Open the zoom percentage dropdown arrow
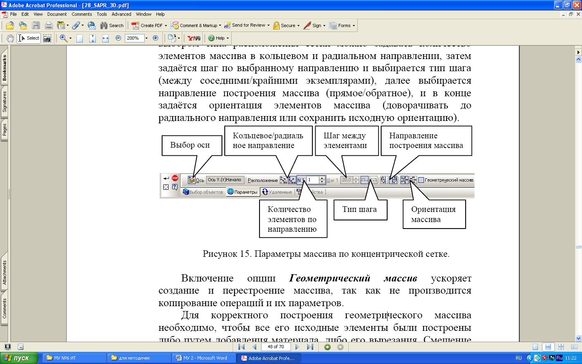This screenshot has width=582, height=364. coord(146,38)
